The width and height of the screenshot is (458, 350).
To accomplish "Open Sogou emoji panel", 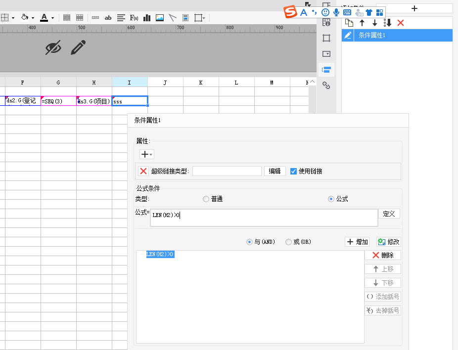I will click(325, 12).
